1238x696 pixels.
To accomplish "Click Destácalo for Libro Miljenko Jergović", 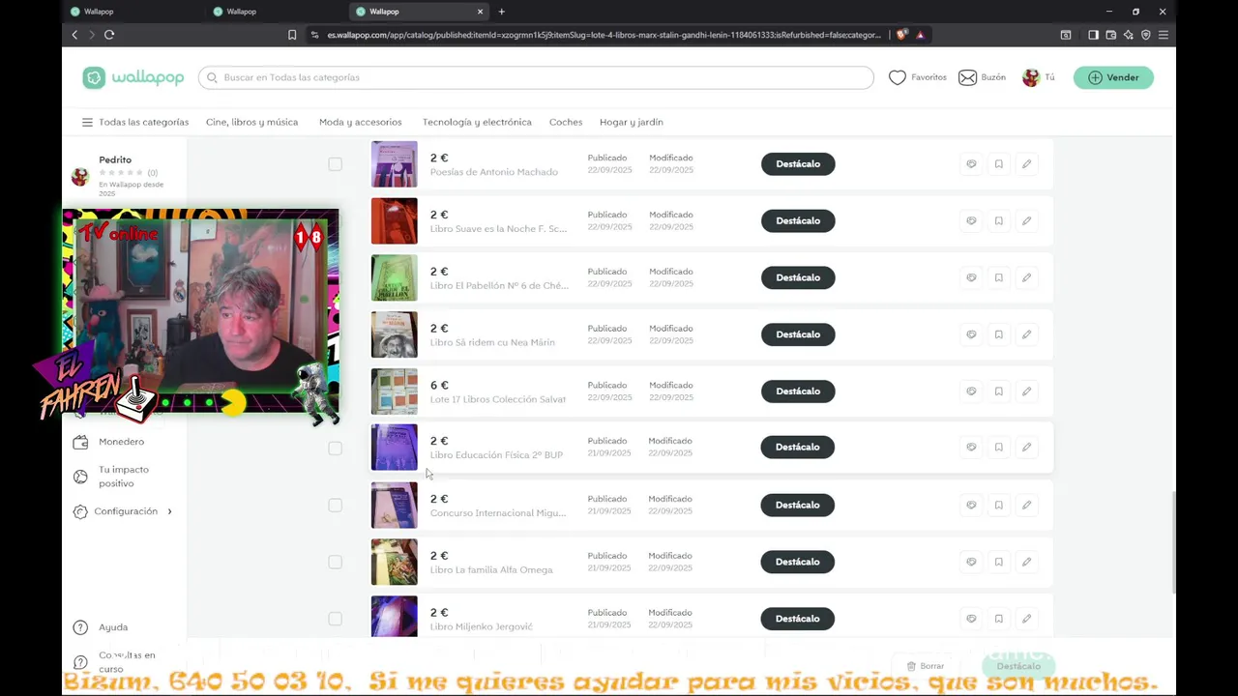I will coord(798,619).
